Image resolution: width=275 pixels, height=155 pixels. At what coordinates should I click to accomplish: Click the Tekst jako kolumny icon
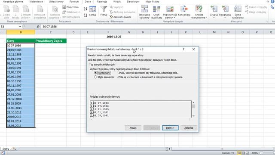coord(144,9)
